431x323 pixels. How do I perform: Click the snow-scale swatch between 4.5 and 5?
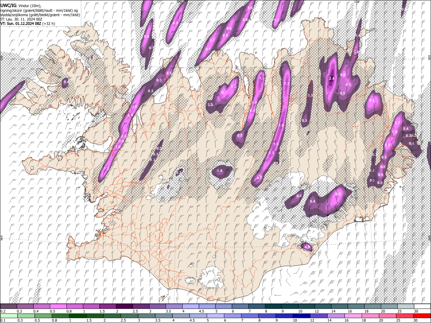[207, 306]
